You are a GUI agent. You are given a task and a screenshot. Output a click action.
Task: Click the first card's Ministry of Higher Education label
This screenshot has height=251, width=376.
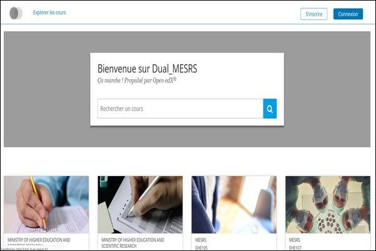(x=39, y=240)
